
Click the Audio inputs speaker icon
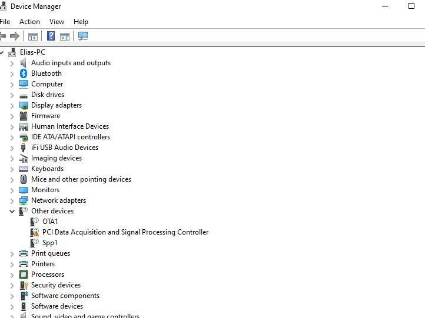pos(24,63)
